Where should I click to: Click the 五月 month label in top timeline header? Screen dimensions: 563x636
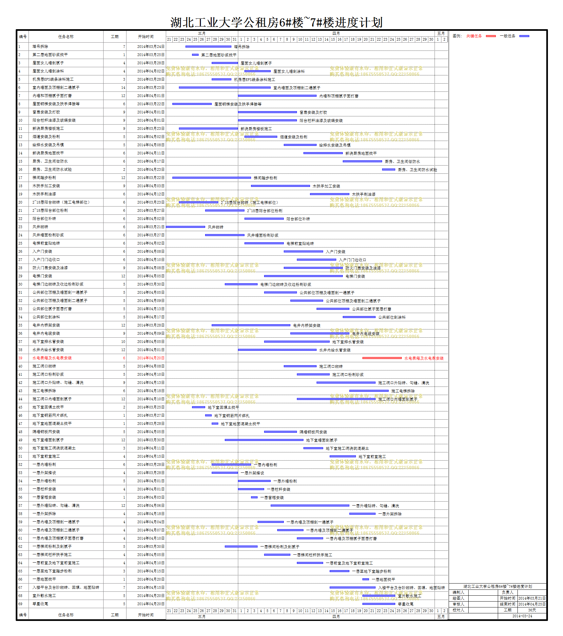(441, 33)
